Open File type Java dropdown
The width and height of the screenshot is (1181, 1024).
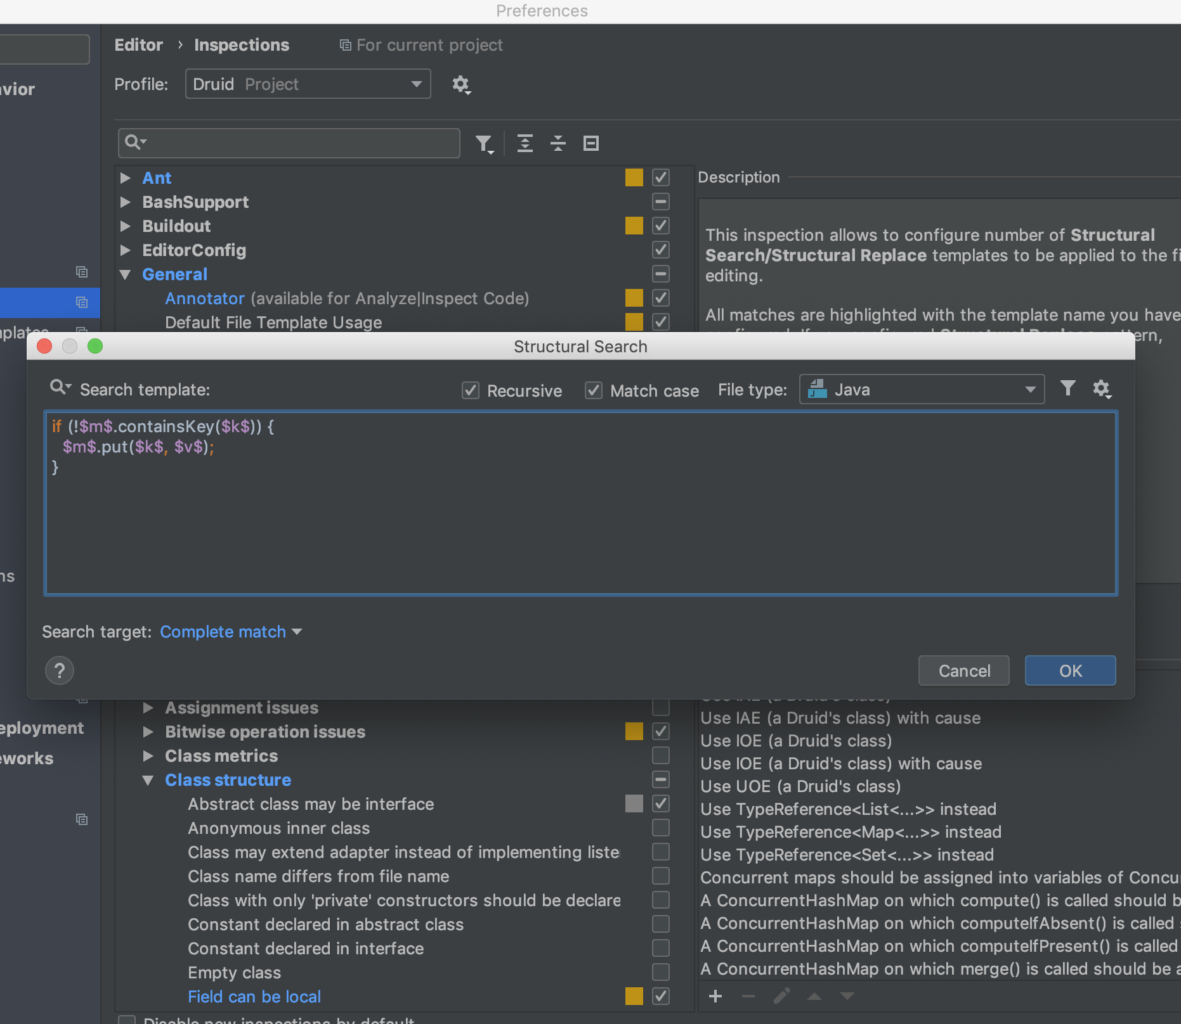[x=922, y=389]
